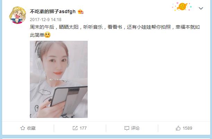Click the Leo zodiac badge decoration

pos(182,7)
